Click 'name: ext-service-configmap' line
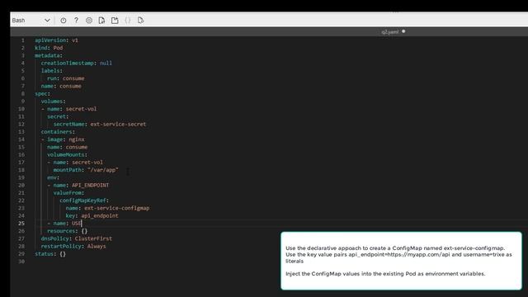The image size is (528, 297). coord(107,208)
